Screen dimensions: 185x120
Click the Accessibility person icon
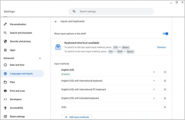click(x=5, y=108)
